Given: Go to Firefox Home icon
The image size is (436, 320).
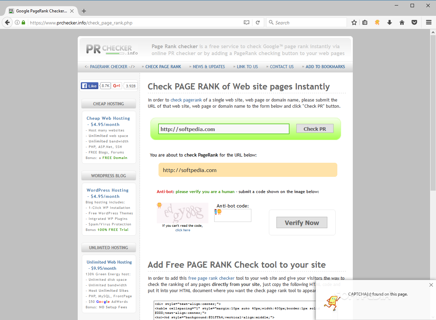Looking at the screenshot, I should coord(402,22).
